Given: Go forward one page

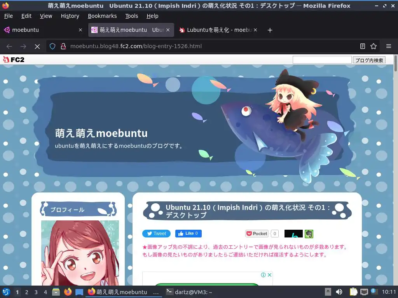Looking at the screenshot, I should pyautogui.click(x=23, y=47).
